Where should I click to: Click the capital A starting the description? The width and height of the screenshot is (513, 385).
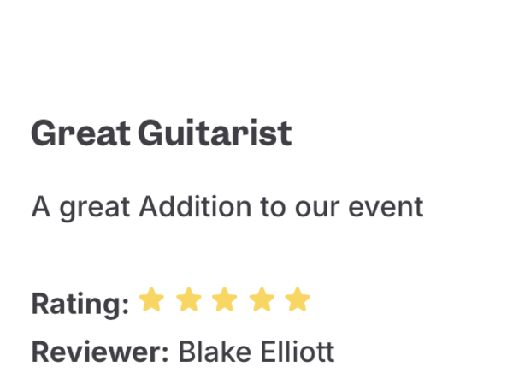41,206
